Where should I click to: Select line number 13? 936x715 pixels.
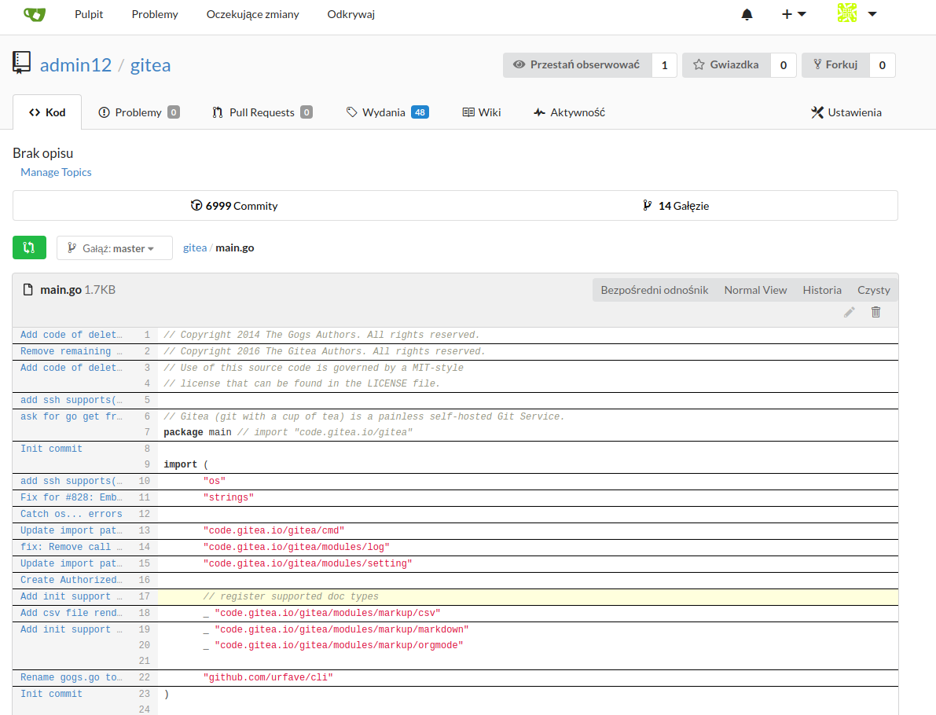(145, 530)
